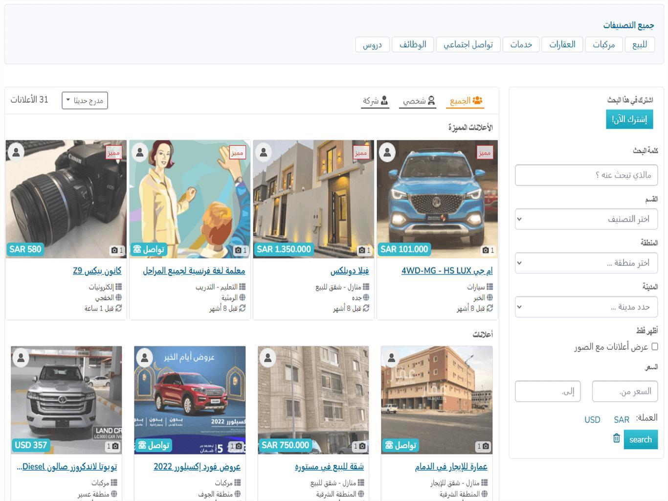Open the Land Cruiser photo thumbnail
The width and height of the screenshot is (668, 501).
click(66, 400)
